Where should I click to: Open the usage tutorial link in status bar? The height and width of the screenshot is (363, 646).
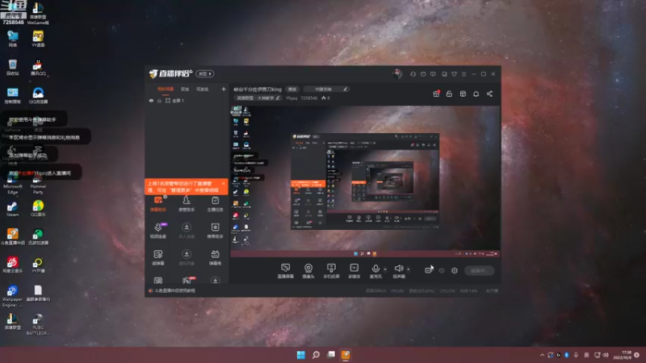174,290
